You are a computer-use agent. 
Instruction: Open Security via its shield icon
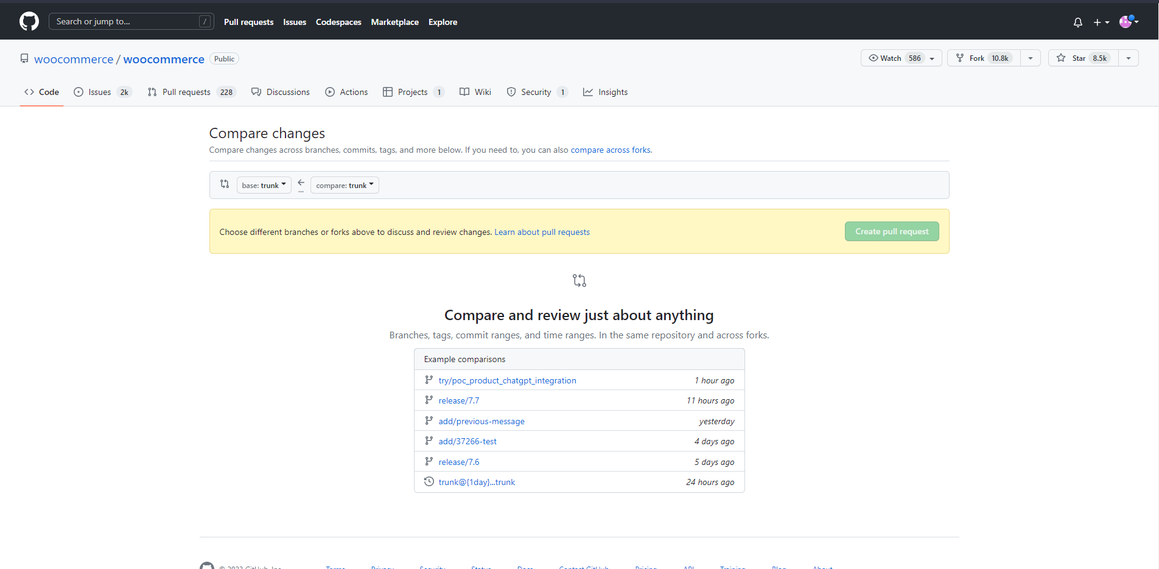point(511,92)
